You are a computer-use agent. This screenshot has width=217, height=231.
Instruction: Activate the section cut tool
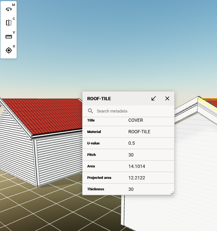click(x=9, y=23)
